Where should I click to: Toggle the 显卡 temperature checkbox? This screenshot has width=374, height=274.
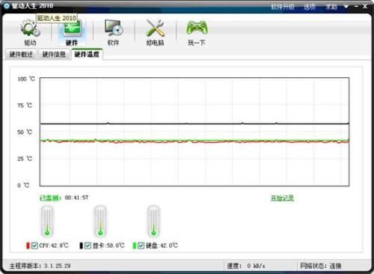[x=88, y=246]
